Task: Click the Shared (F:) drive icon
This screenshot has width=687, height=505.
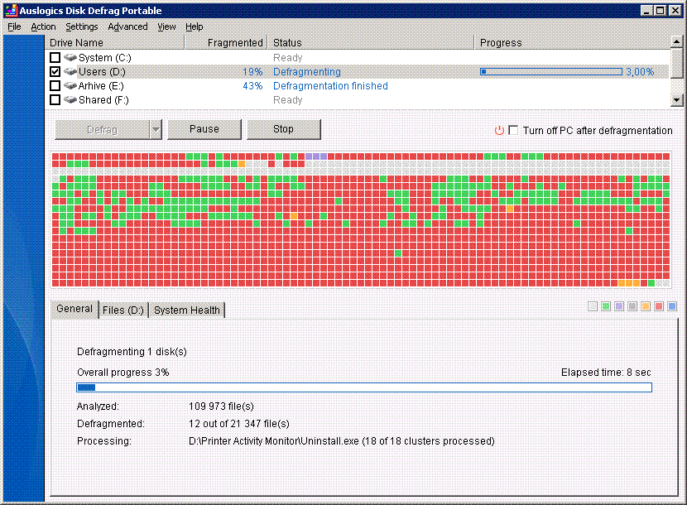Action: click(x=70, y=100)
